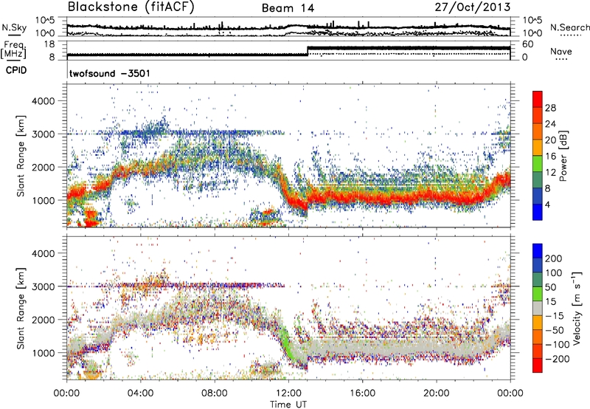Screen dimensions: 590x409
Task: Click the '24' value on power colorbar
Action: tap(550, 124)
